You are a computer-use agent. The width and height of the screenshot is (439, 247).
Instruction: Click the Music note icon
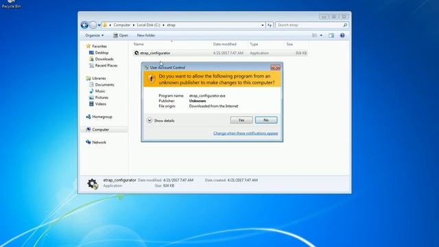pos(91,91)
